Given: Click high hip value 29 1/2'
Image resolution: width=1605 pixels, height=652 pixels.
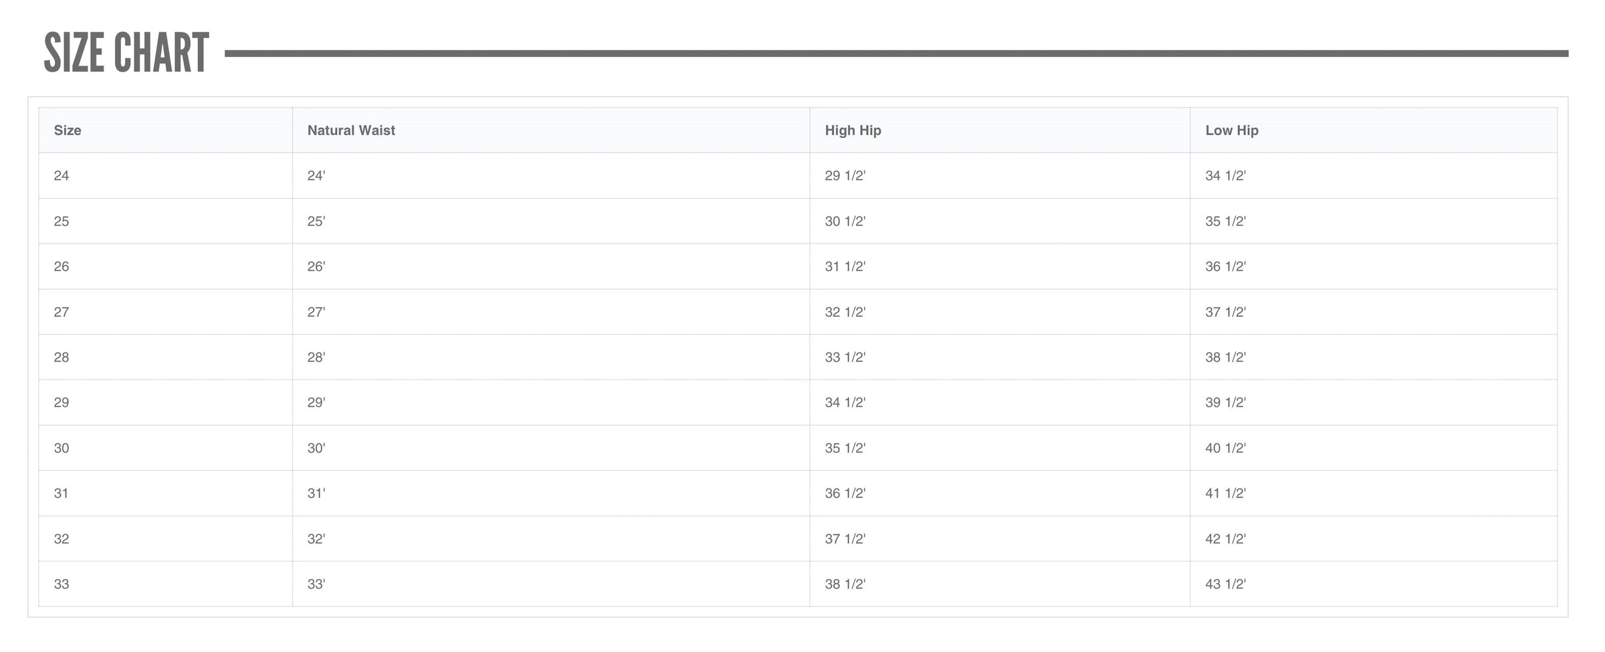Looking at the screenshot, I should click(x=845, y=176).
